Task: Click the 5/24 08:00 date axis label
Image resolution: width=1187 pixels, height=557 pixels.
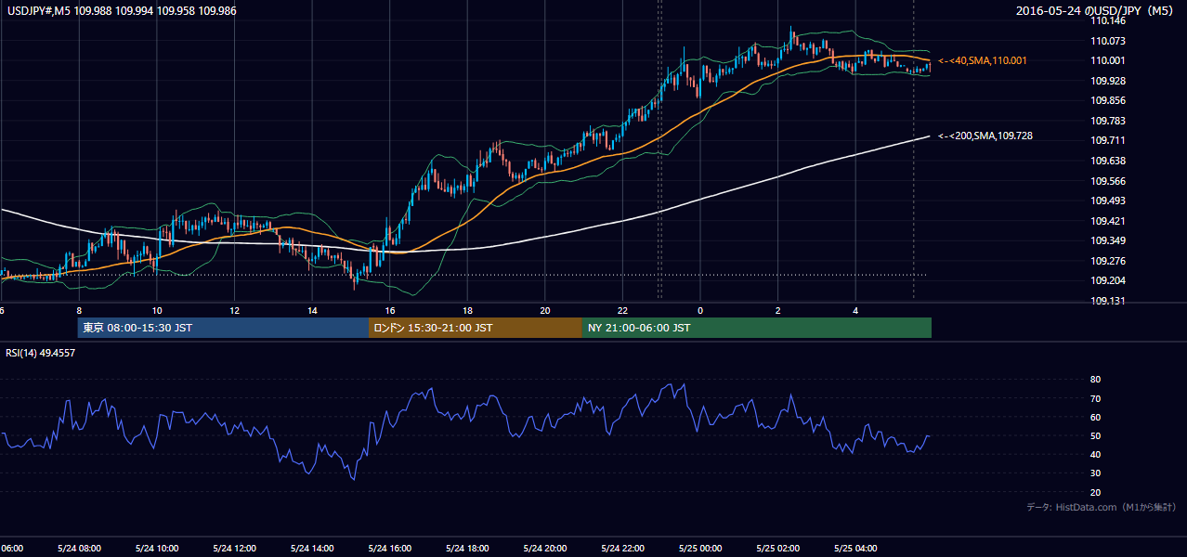Action: 79,548
